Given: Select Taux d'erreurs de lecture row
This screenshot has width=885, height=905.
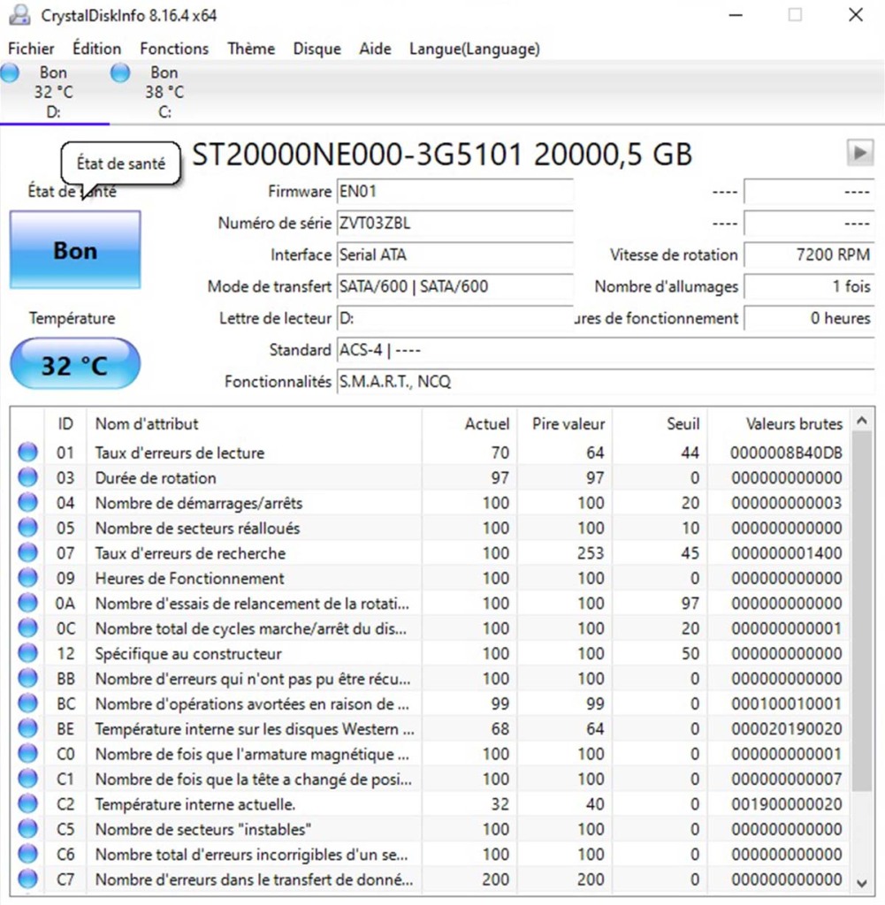Looking at the screenshot, I should click(430, 452).
